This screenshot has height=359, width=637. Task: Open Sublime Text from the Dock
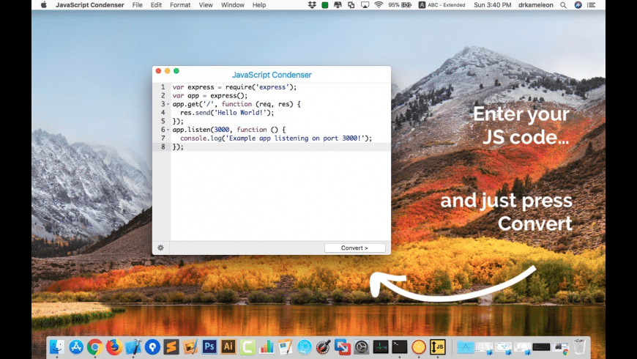[x=171, y=347]
